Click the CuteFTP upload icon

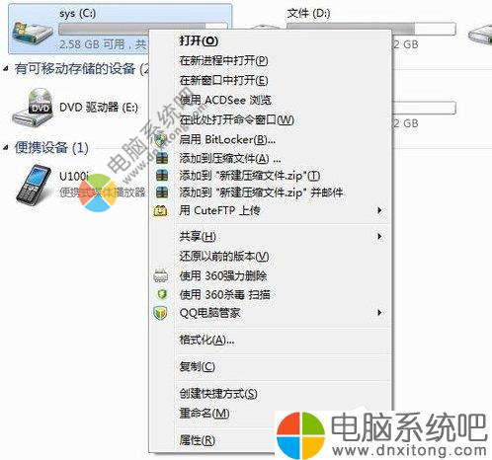[x=161, y=210]
